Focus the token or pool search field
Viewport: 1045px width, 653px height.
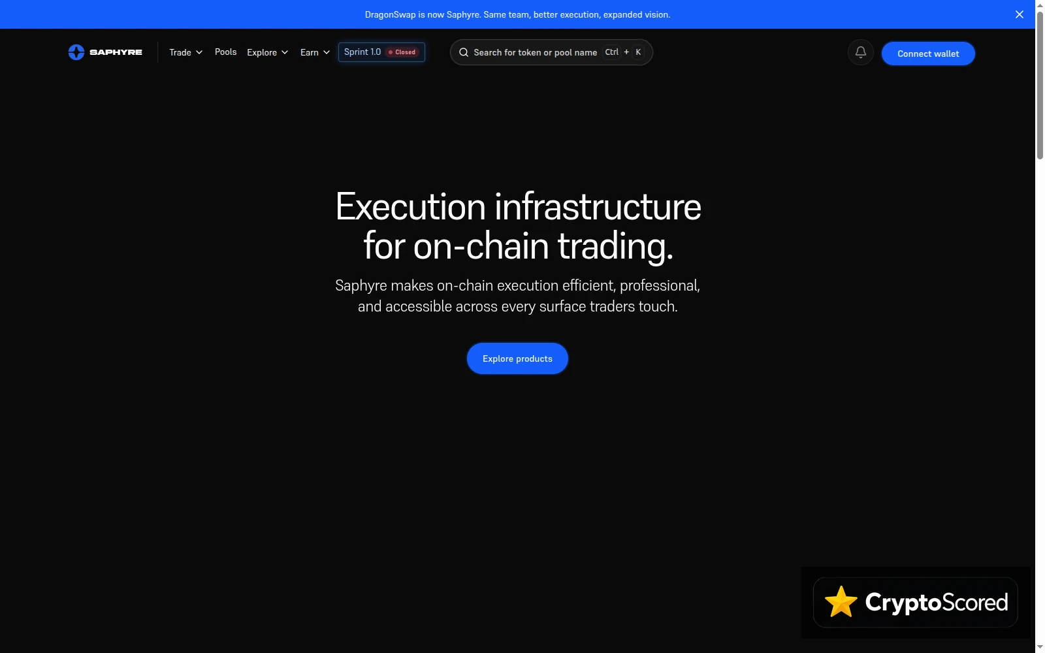coord(551,52)
